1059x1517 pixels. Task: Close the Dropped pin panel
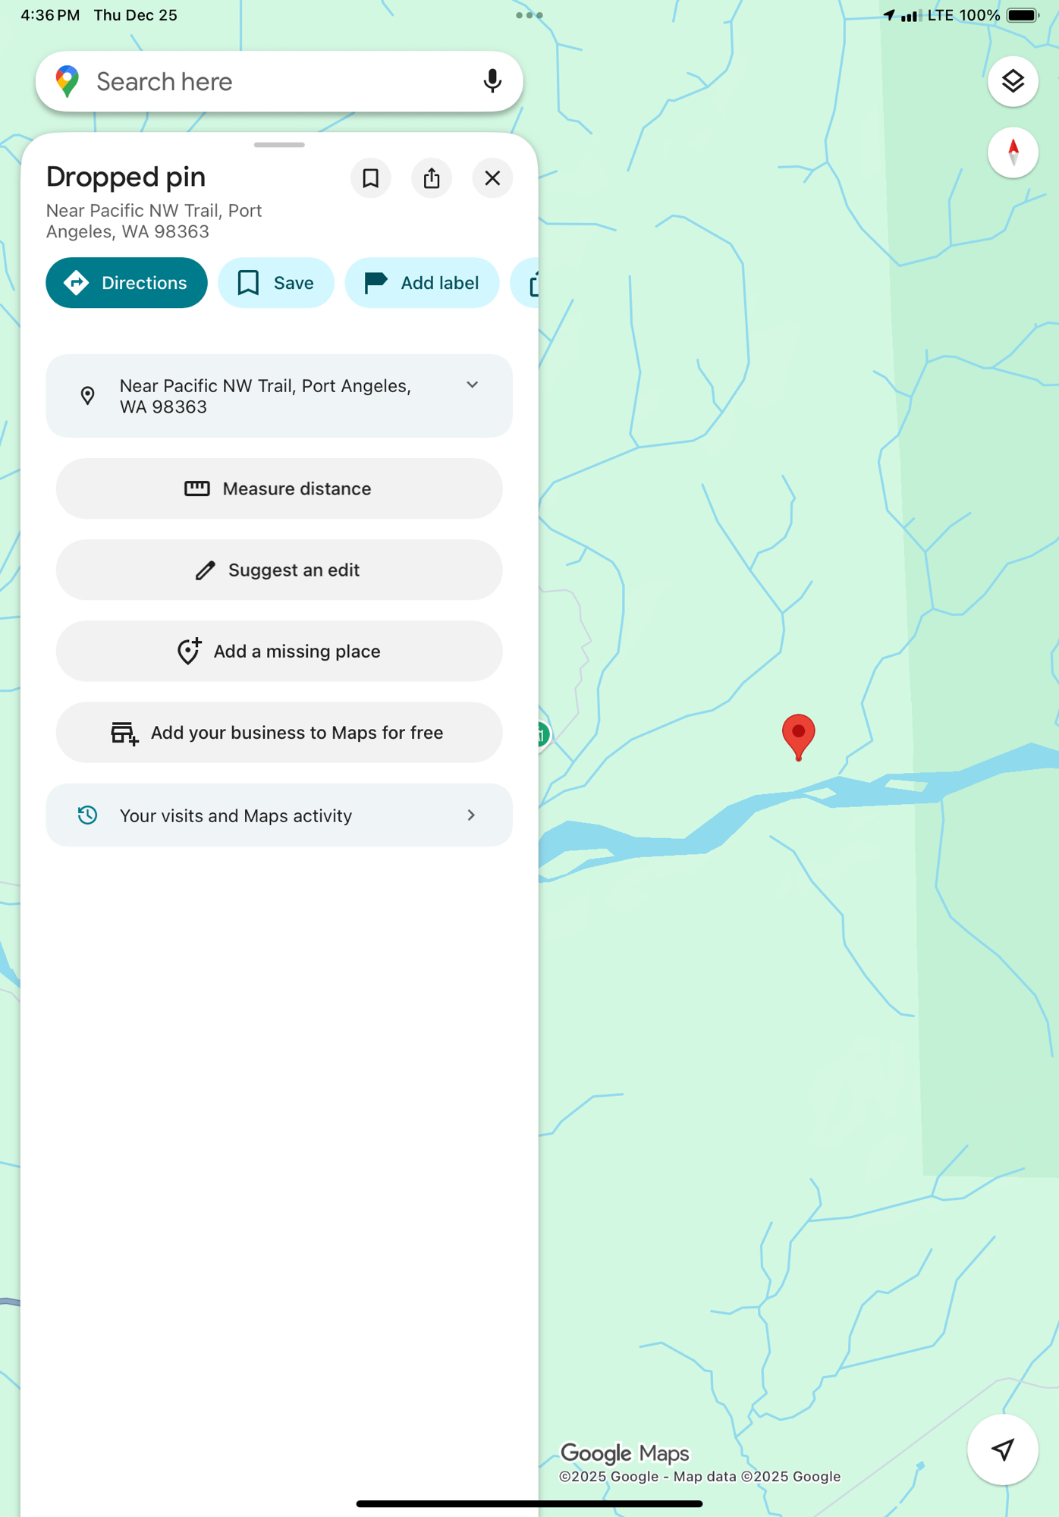[492, 178]
